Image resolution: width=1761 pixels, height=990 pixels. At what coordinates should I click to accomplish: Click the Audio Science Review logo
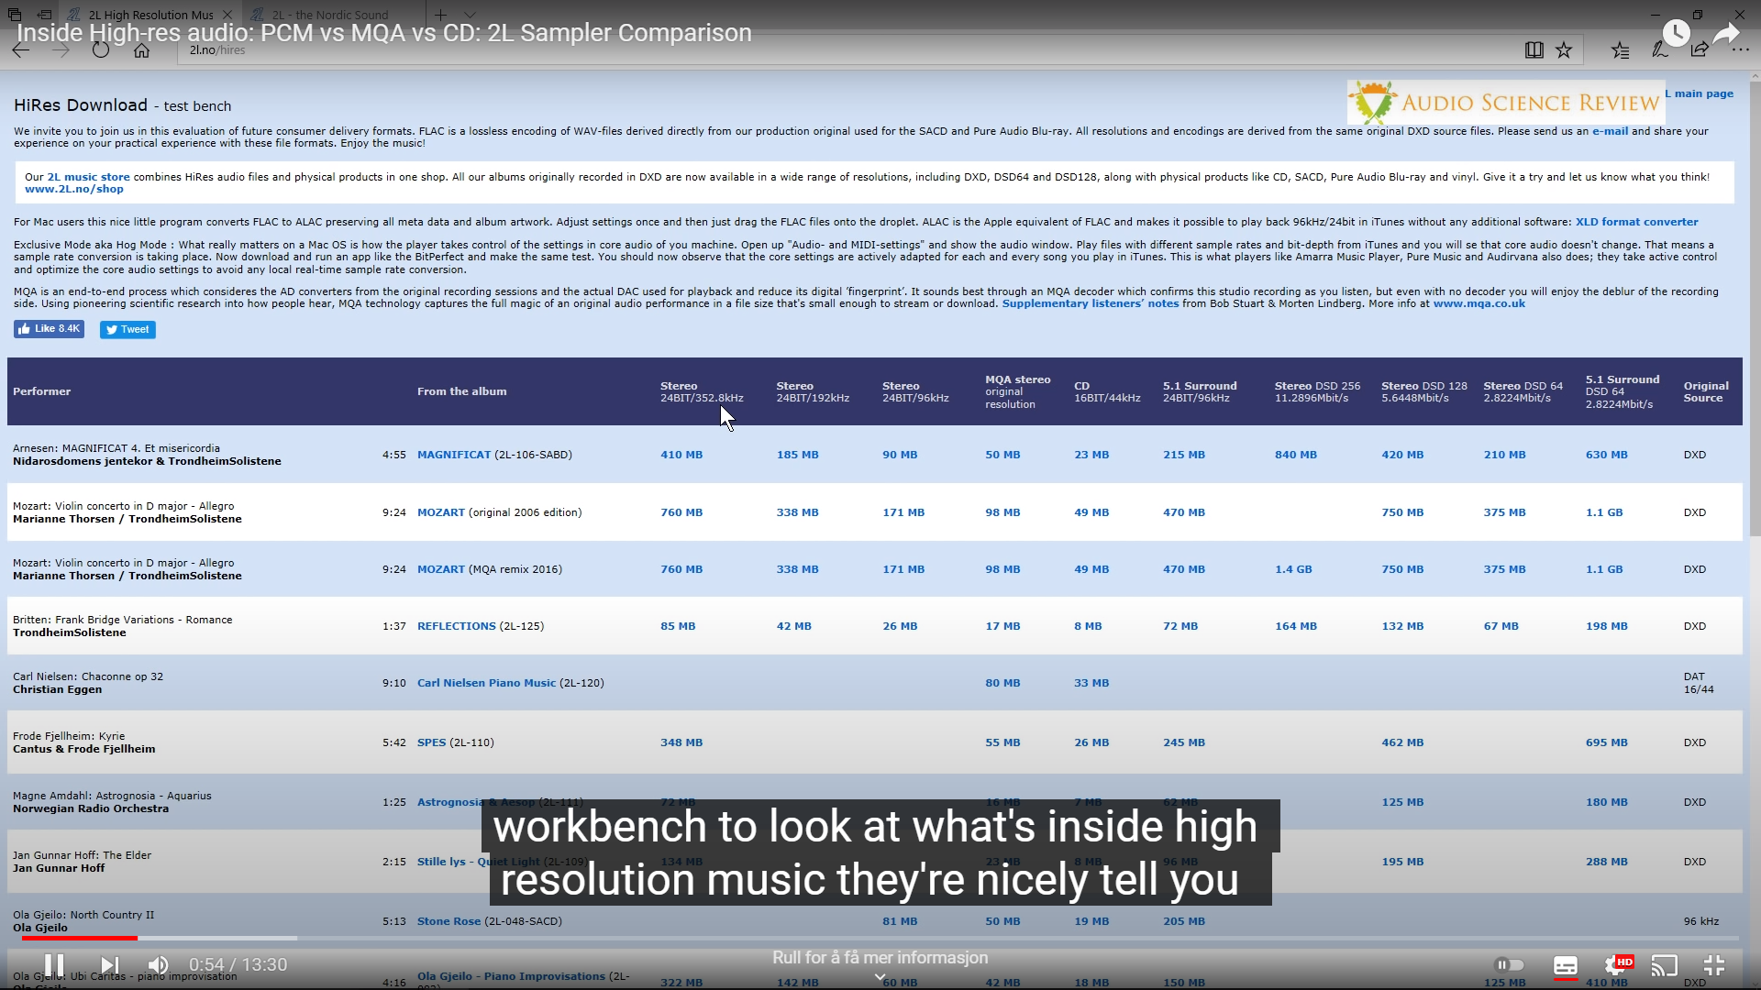click(1505, 103)
